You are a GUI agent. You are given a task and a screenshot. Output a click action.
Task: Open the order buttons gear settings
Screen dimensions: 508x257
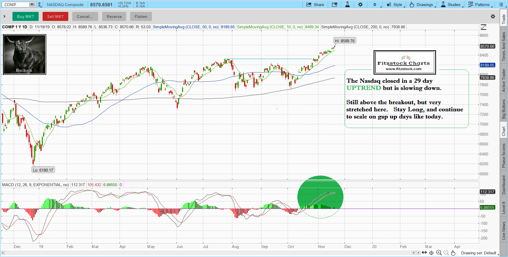[x=493, y=16]
